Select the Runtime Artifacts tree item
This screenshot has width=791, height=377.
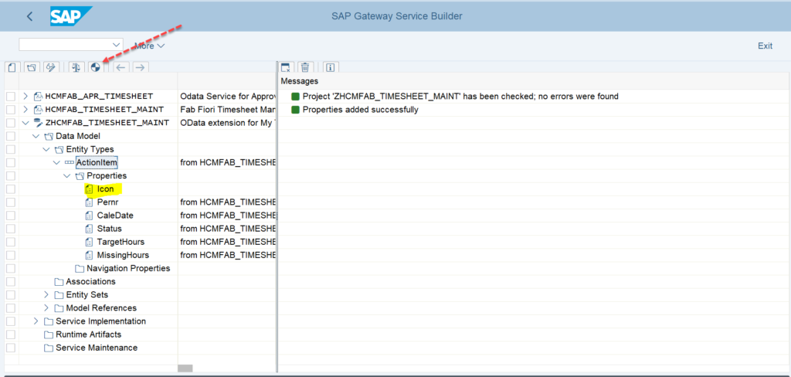click(x=89, y=335)
